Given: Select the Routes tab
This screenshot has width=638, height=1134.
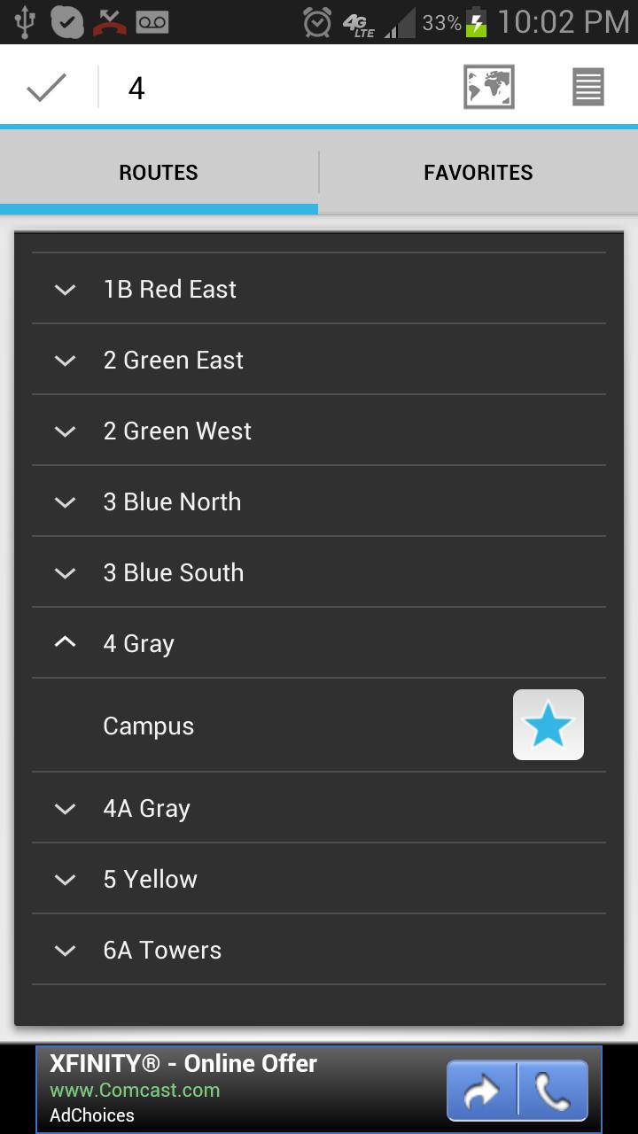Looking at the screenshot, I should [x=159, y=172].
